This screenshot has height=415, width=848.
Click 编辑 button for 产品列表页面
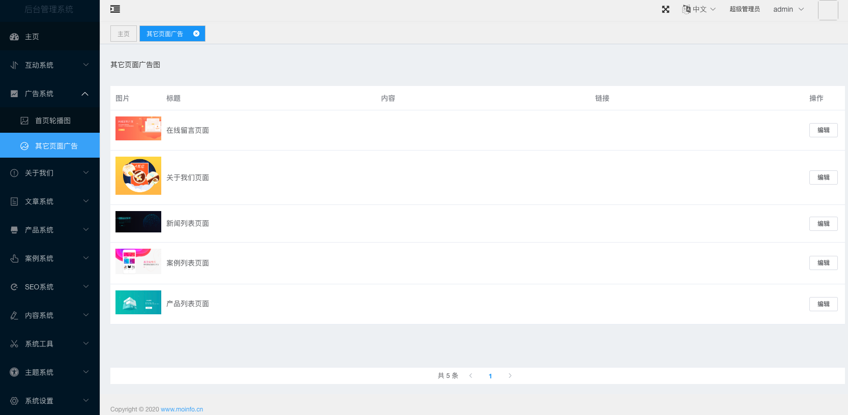click(x=823, y=304)
